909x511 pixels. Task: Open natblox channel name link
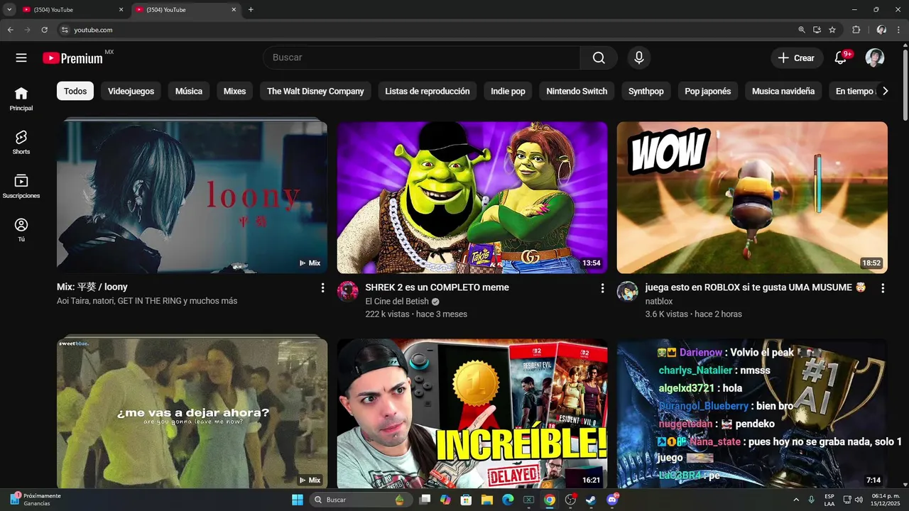click(659, 302)
